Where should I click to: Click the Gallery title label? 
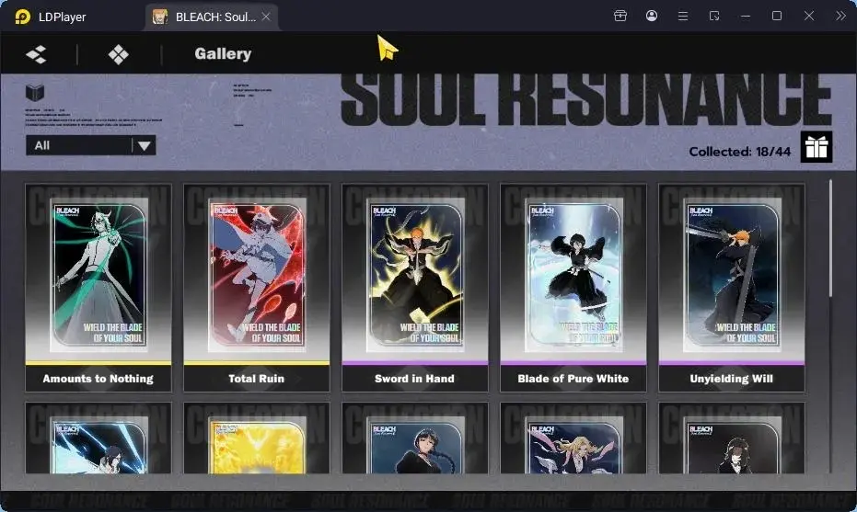pyautogui.click(x=223, y=53)
